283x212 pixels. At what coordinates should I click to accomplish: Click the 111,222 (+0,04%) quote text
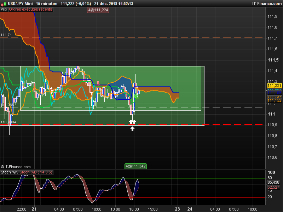tap(76, 4)
